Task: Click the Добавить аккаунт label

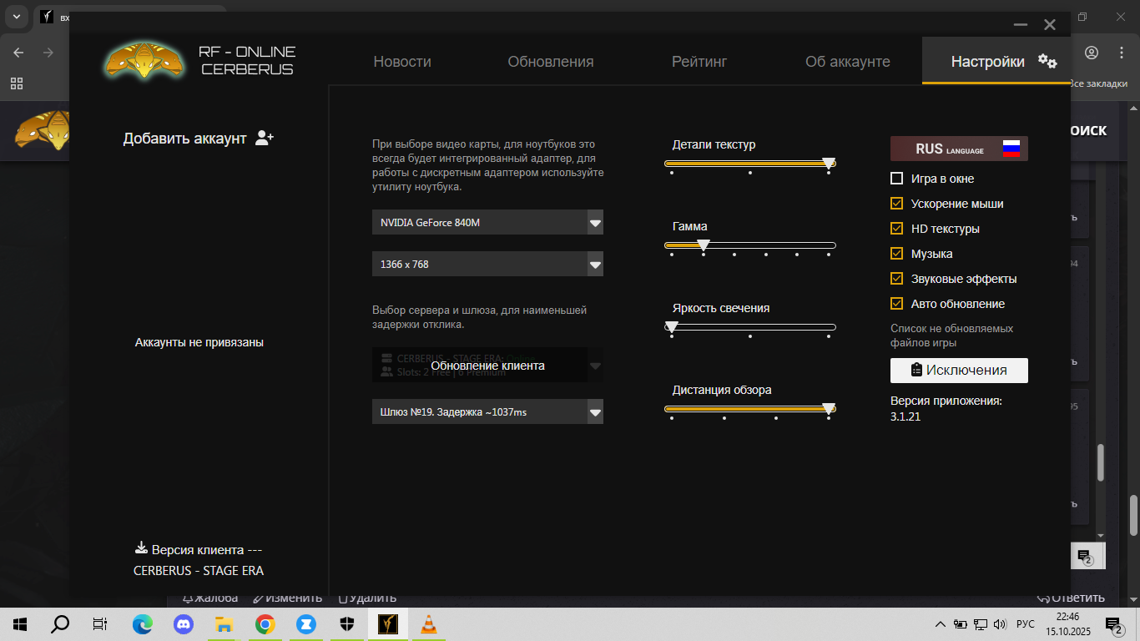Action: click(184, 139)
